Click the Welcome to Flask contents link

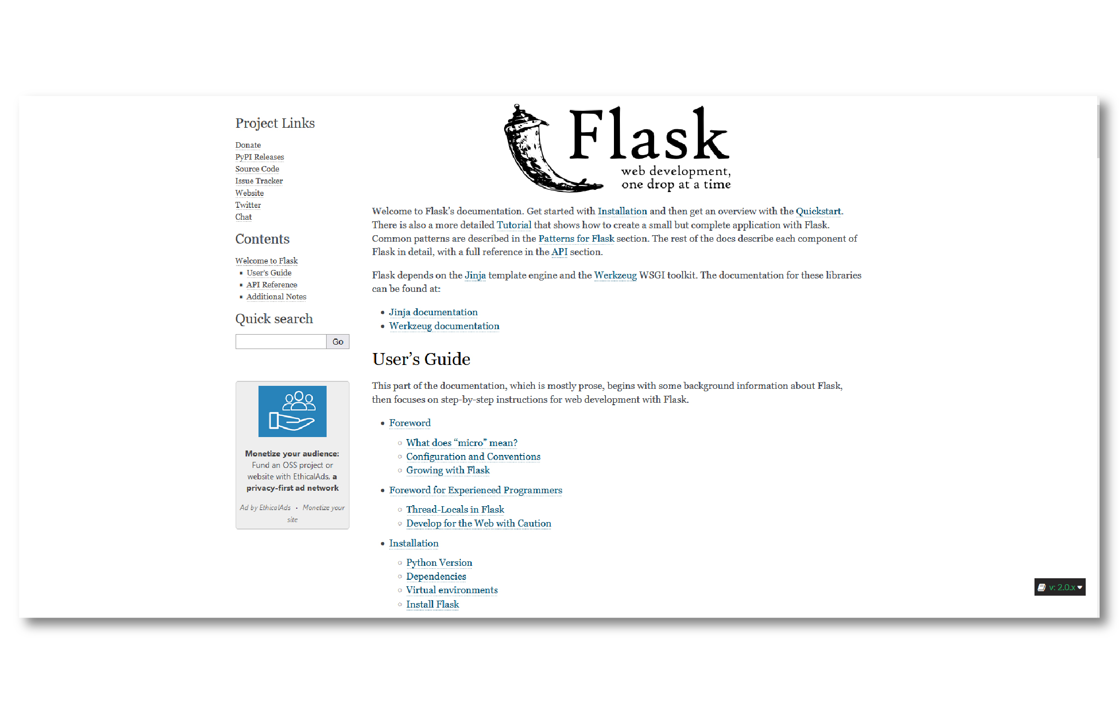point(266,260)
